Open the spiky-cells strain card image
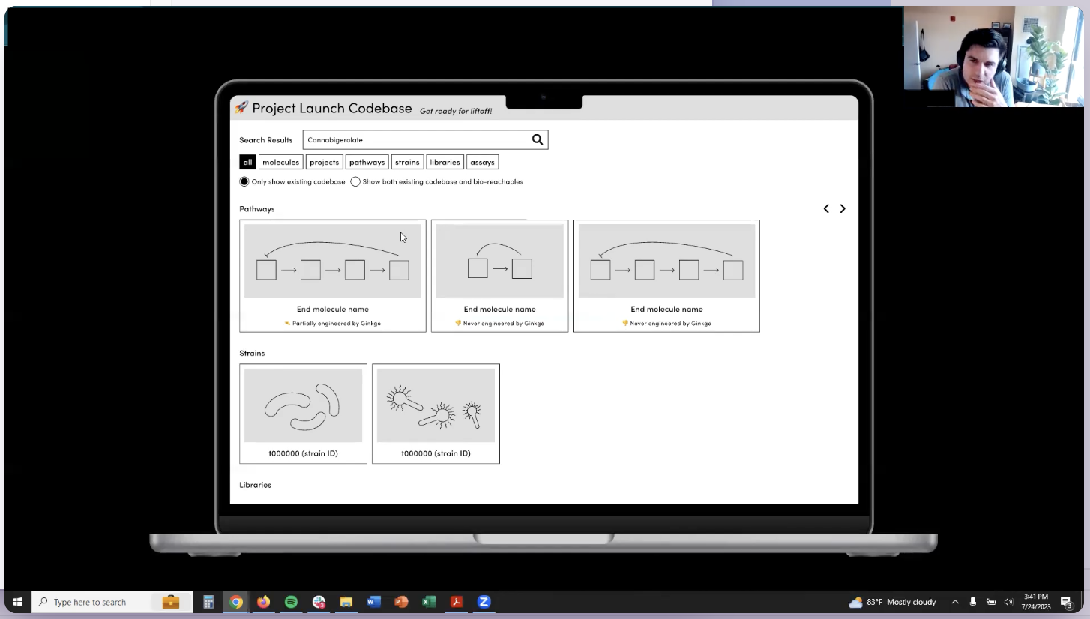This screenshot has width=1090, height=619. (436, 405)
